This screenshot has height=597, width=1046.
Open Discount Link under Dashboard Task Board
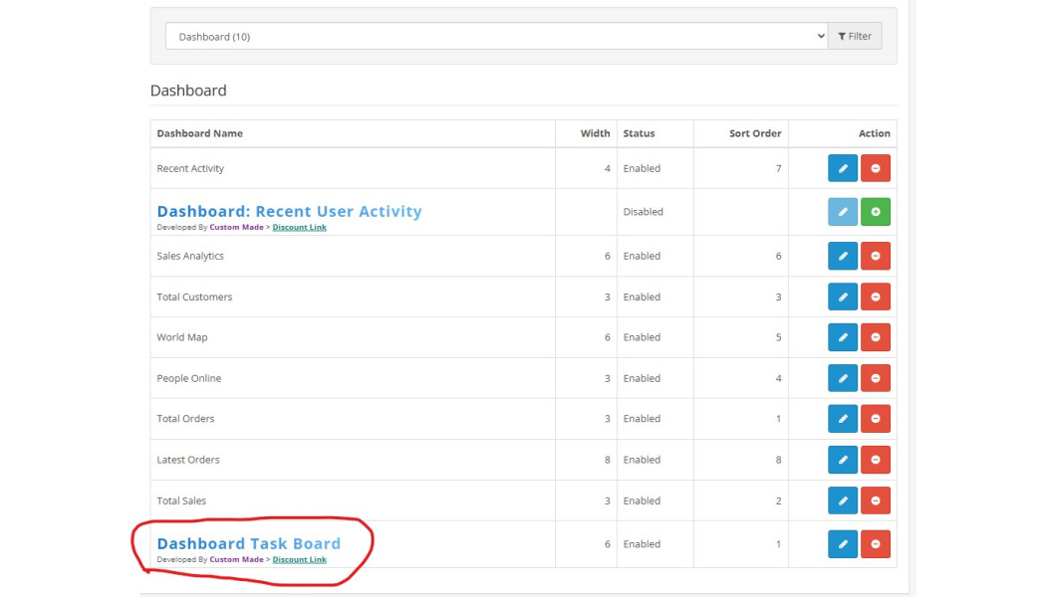(300, 559)
